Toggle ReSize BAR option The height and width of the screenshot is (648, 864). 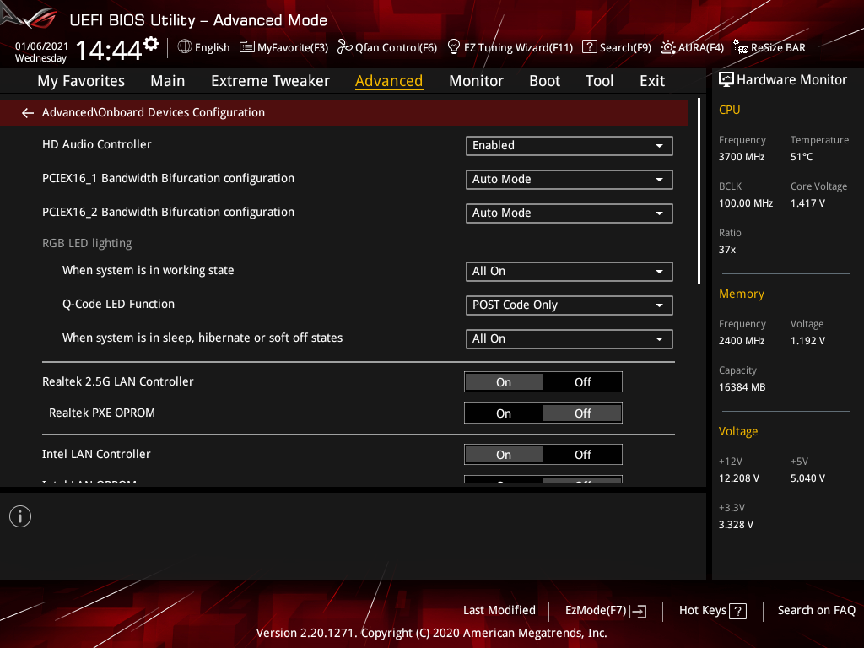769,47
